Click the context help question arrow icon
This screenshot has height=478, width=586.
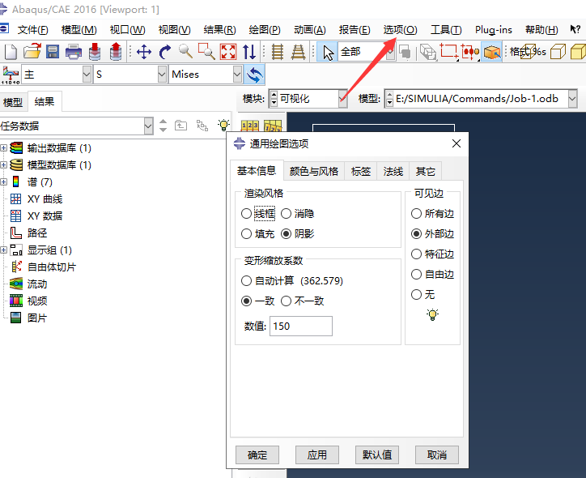tap(575, 29)
